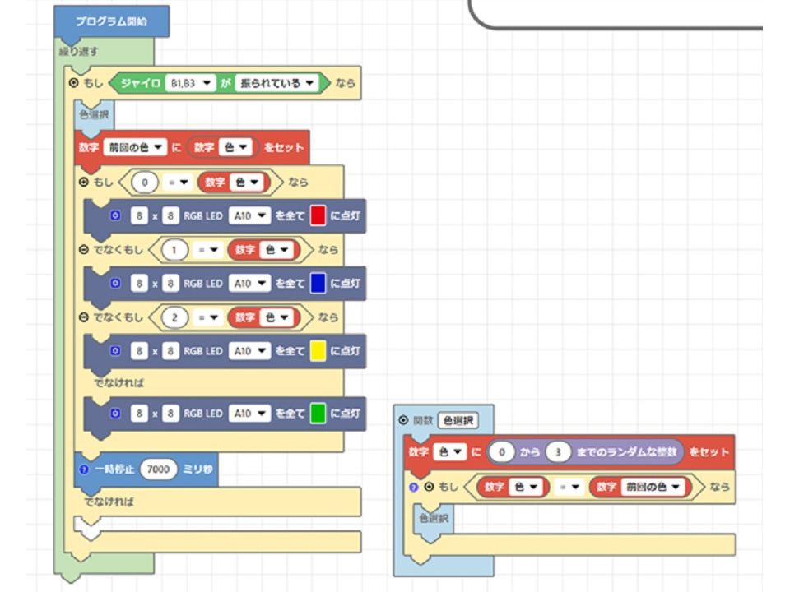Open the 振られている condition dropdown

tap(276, 83)
